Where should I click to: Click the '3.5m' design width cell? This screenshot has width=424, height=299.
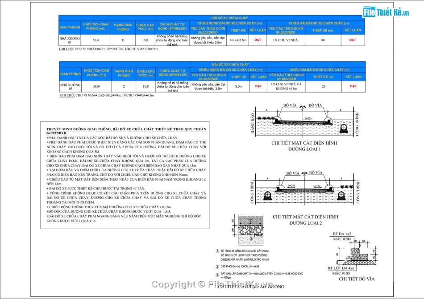coord(238,87)
